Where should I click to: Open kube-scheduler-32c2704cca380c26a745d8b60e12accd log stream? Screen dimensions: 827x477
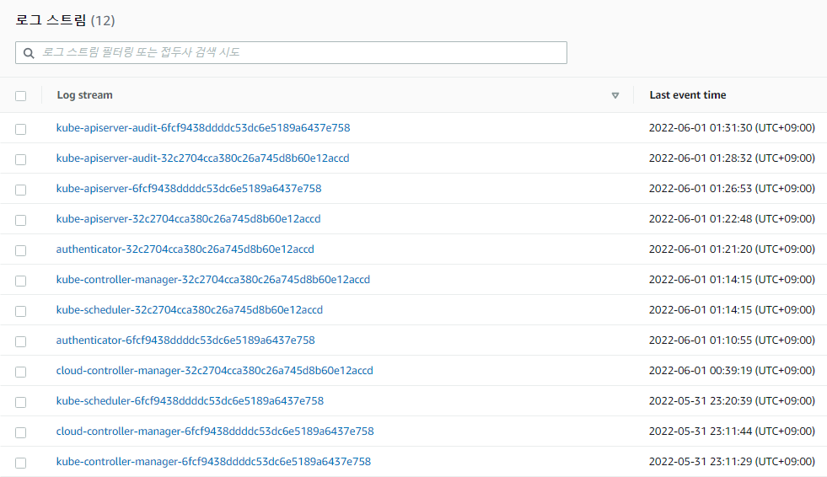pyautogui.click(x=190, y=310)
